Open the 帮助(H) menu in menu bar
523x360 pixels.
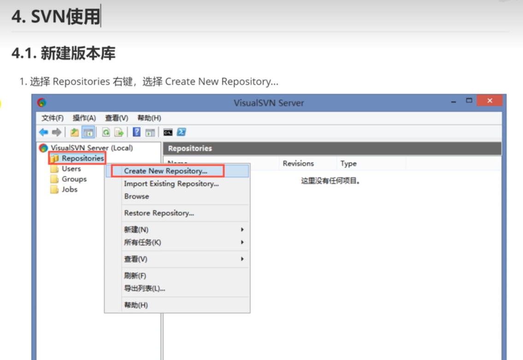149,118
